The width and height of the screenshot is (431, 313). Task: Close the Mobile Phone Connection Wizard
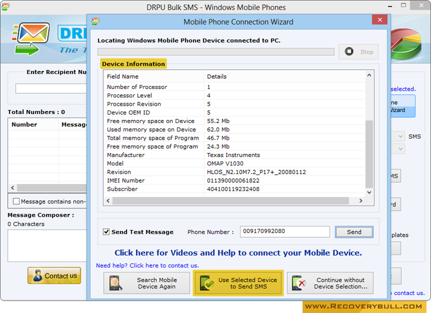pos(380,20)
